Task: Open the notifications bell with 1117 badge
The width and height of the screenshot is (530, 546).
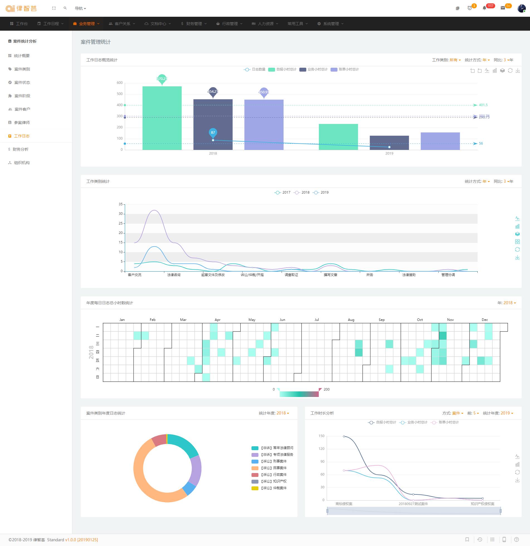Action: pyautogui.click(x=484, y=8)
